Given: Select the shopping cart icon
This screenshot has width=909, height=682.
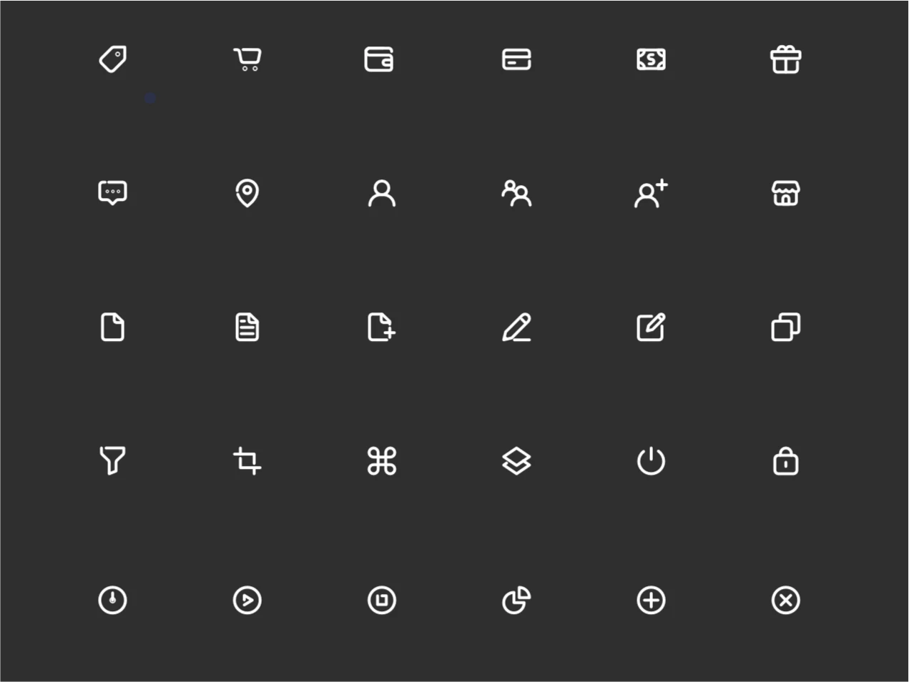Looking at the screenshot, I should [247, 59].
